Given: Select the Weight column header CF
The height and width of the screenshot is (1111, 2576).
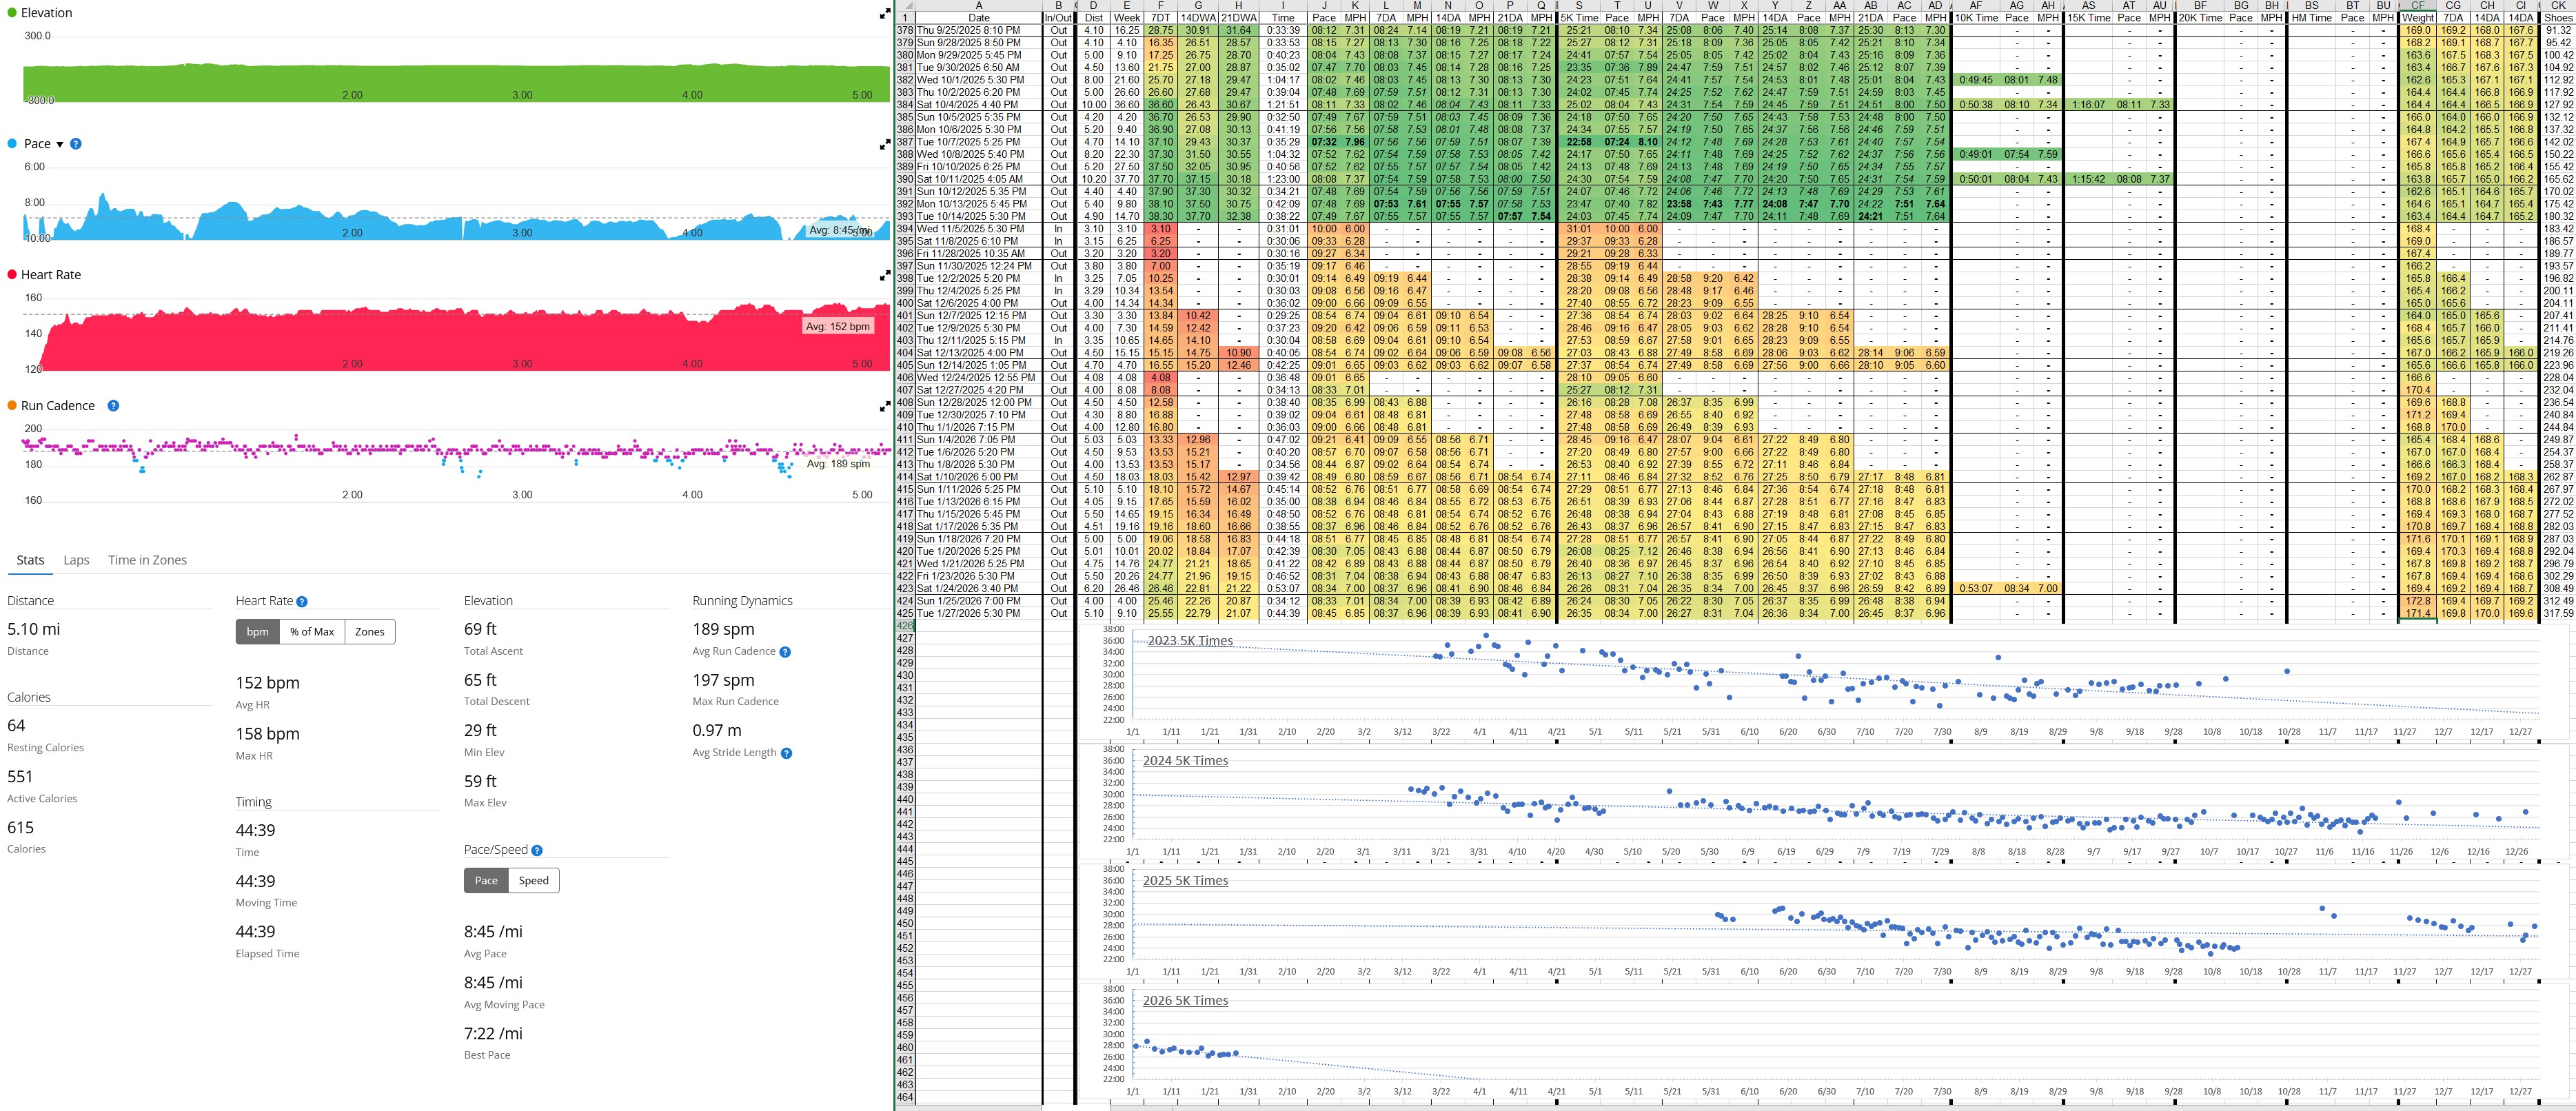Looking at the screenshot, I should click(x=2417, y=5).
